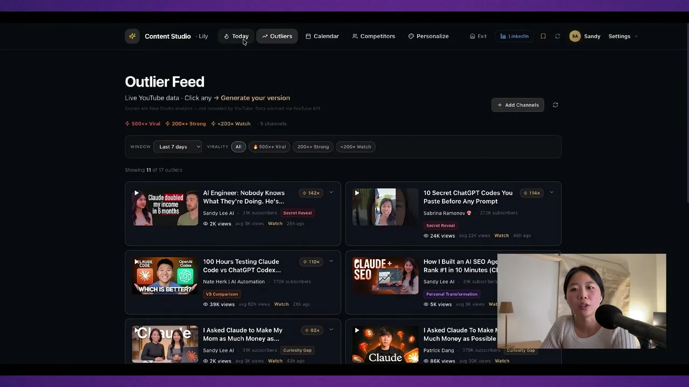689x387 pixels.
Task: Click Watch on the 49h ago card
Action: [x=275, y=361]
